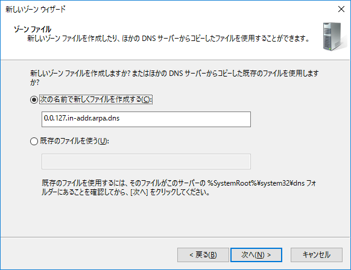Viewport: 351px width, 270px height.
Task: Cancel the wizard with キャンセル button
Action: (317, 255)
